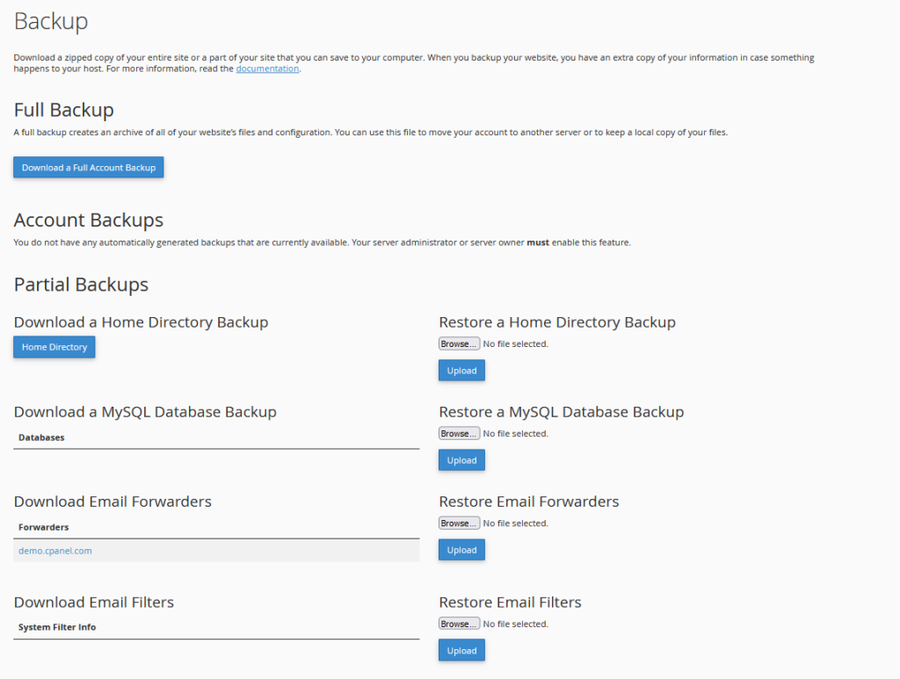Click the Partial Backups section heading

(81, 285)
